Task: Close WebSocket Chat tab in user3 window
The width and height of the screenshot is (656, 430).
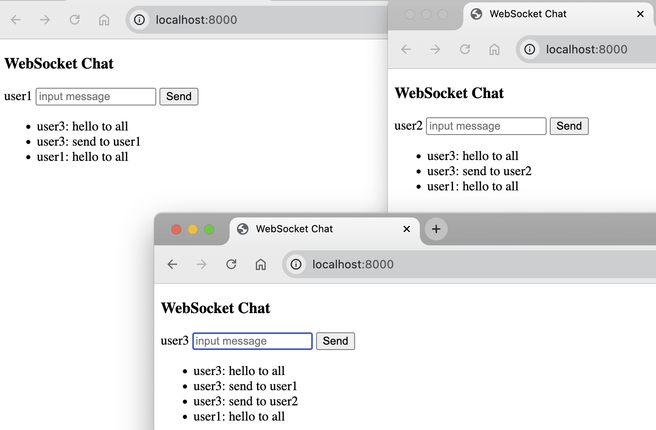Action: pos(407,229)
